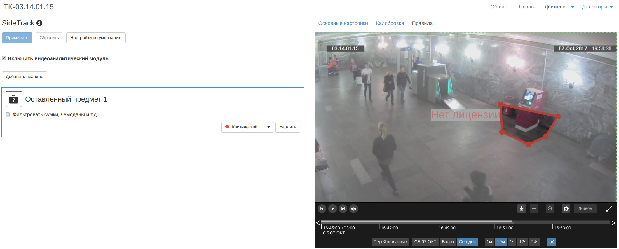619x249 pixels.
Task: Delete the rule with Удалить
Action: pos(288,127)
